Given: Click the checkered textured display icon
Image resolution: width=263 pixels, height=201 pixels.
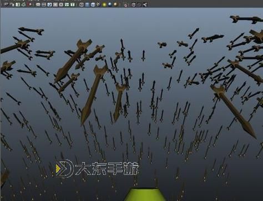Looking at the screenshot, I should pyautogui.click(x=99, y=4).
